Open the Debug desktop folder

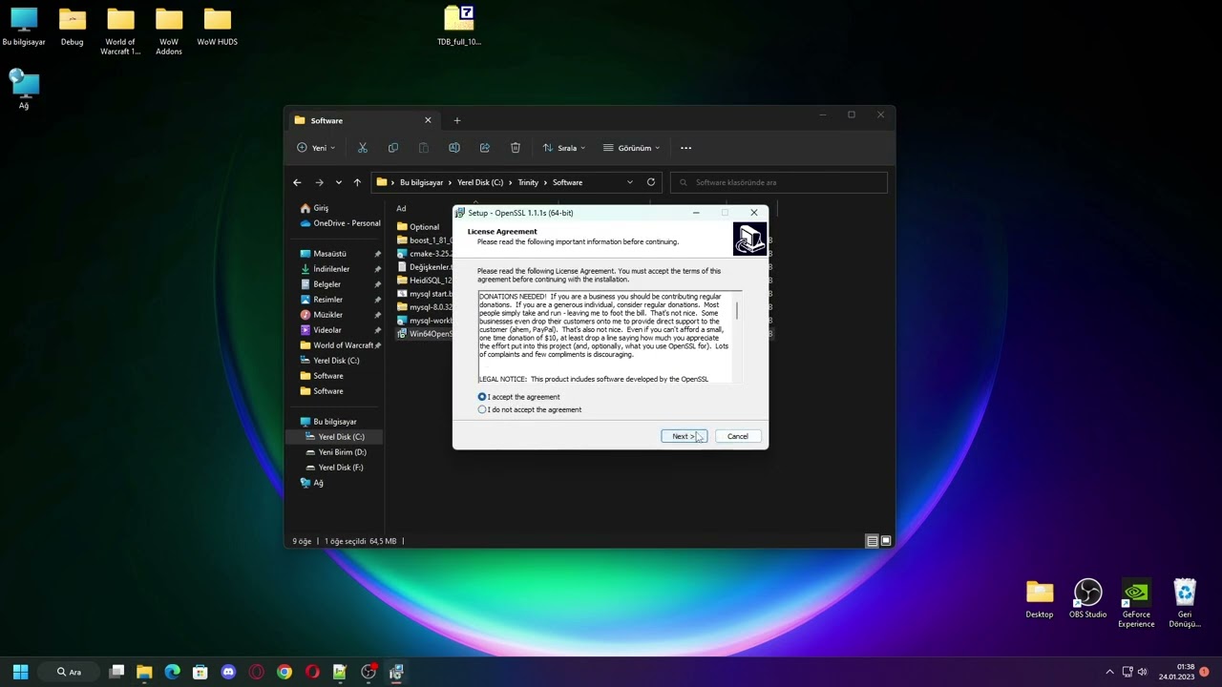(73, 26)
